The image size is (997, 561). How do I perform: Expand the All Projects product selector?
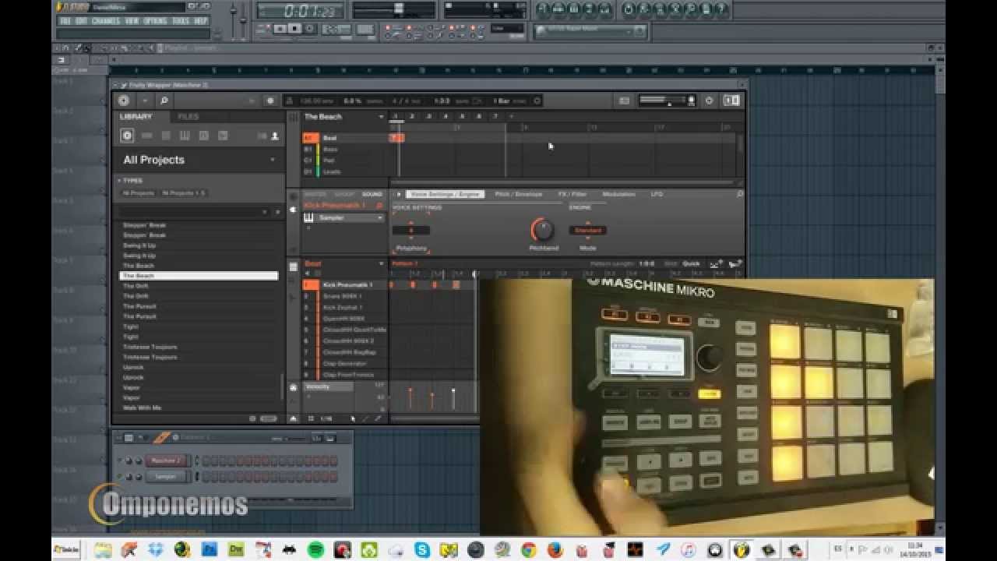pyautogui.click(x=273, y=160)
